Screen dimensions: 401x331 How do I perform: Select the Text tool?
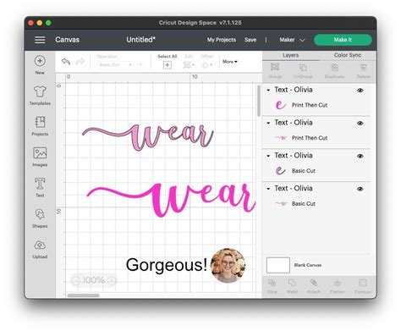[x=40, y=184]
